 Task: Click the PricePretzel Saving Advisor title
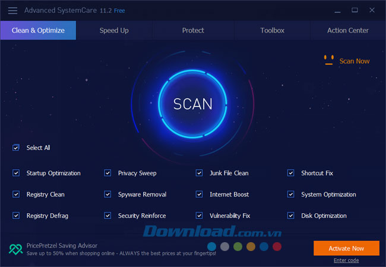62,246
